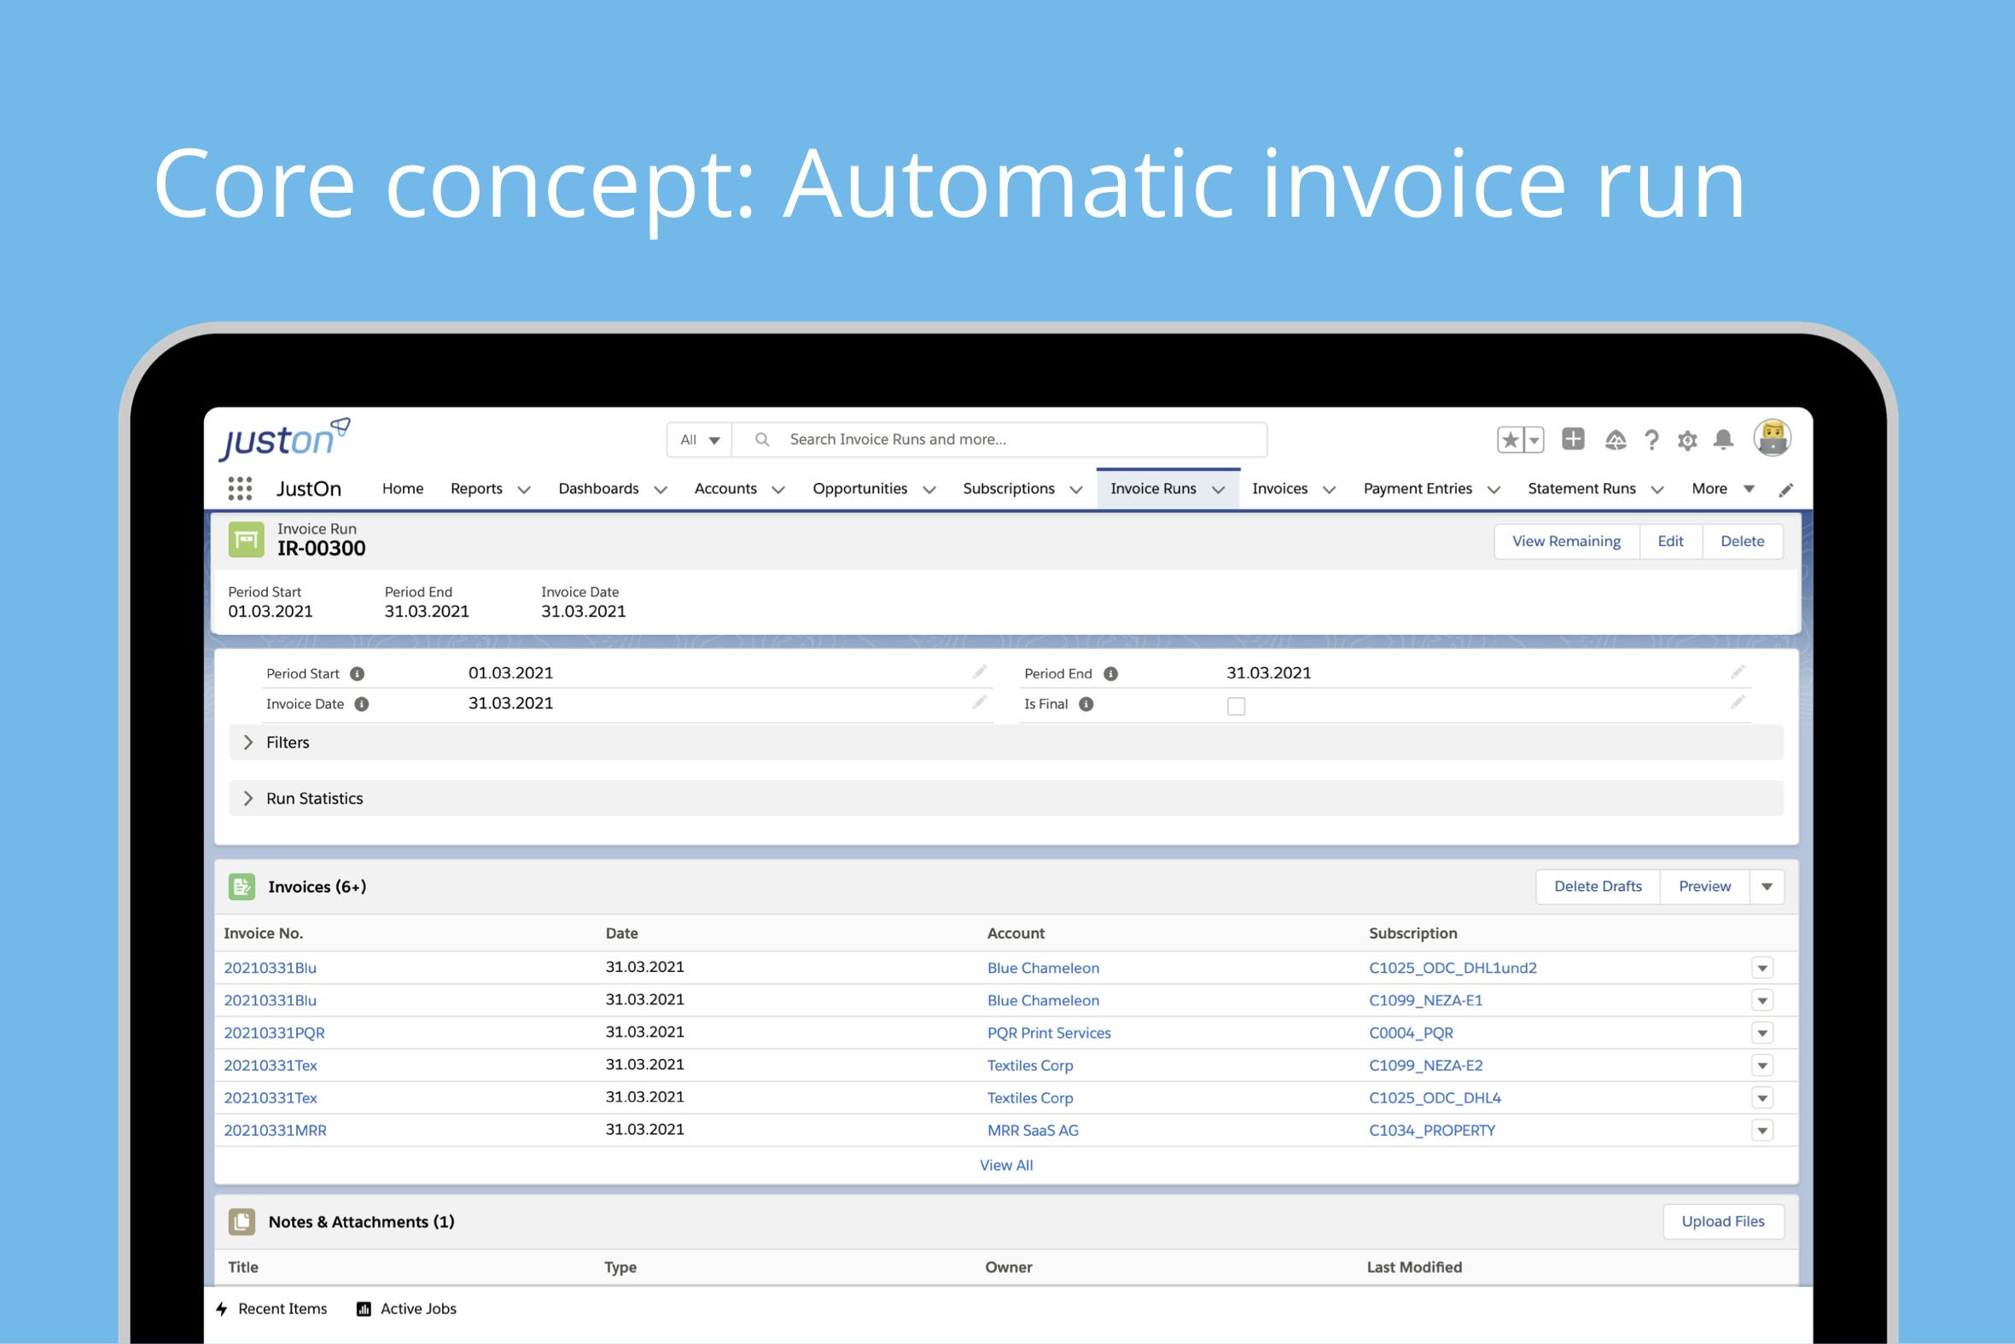Click the help question mark icon
2015x1344 pixels.
[x=1652, y=439]
